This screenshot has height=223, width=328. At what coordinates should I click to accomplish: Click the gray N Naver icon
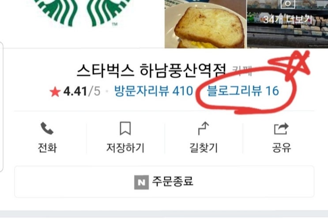[x=141, y=182]
